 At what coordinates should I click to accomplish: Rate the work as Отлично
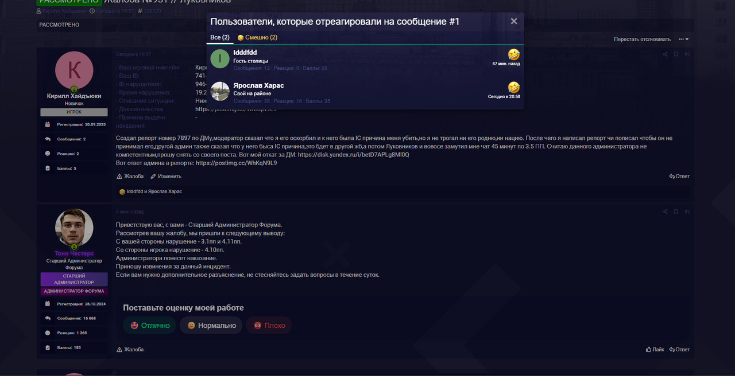[149, 325]
